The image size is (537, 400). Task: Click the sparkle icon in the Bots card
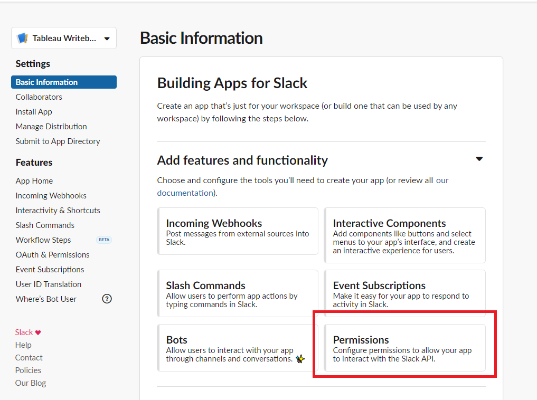300,359
